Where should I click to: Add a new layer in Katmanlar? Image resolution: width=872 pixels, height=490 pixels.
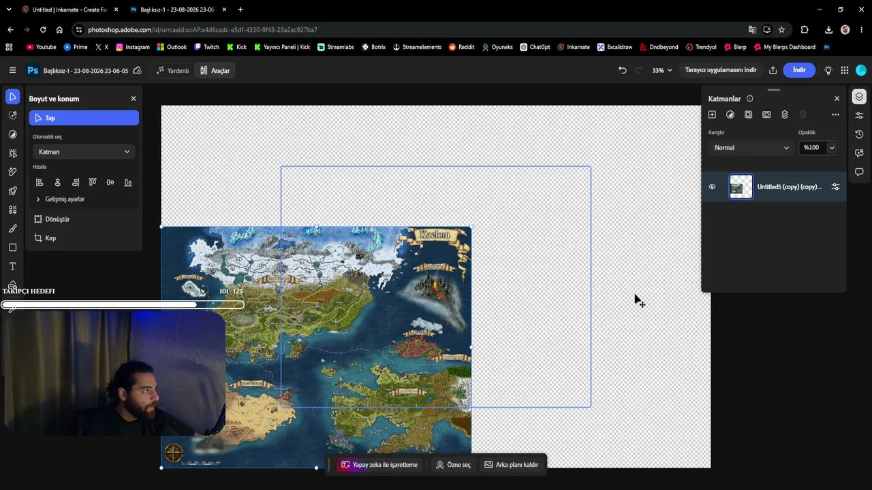click(712, 114)
